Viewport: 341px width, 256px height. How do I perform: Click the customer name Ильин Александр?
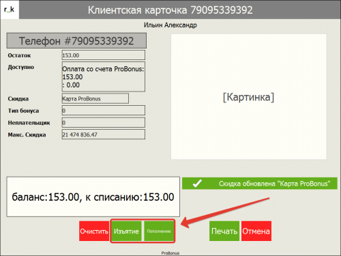170,25
